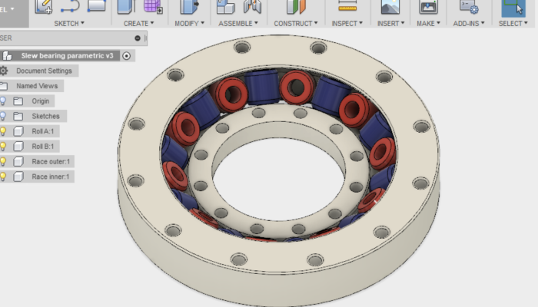Select Slew bearing parametric v3 root node
The height and width of the screenshot is (307, 538).
coord(68,56)
